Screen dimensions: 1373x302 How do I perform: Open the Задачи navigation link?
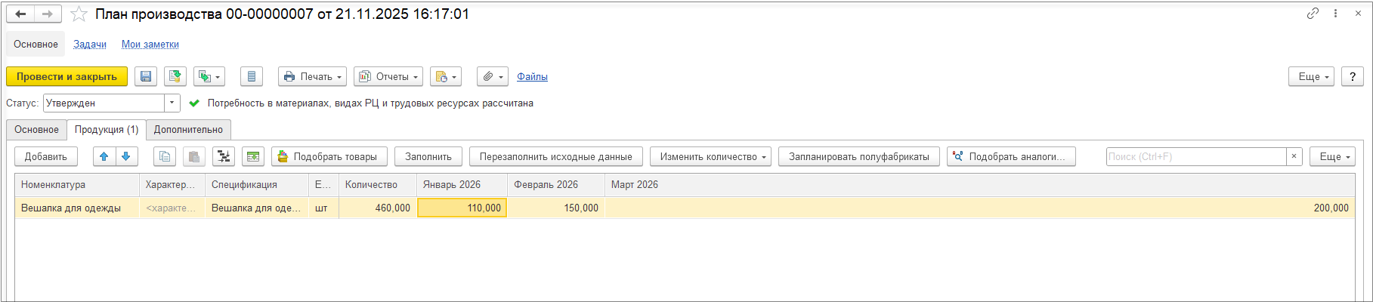tap(90, 44)
